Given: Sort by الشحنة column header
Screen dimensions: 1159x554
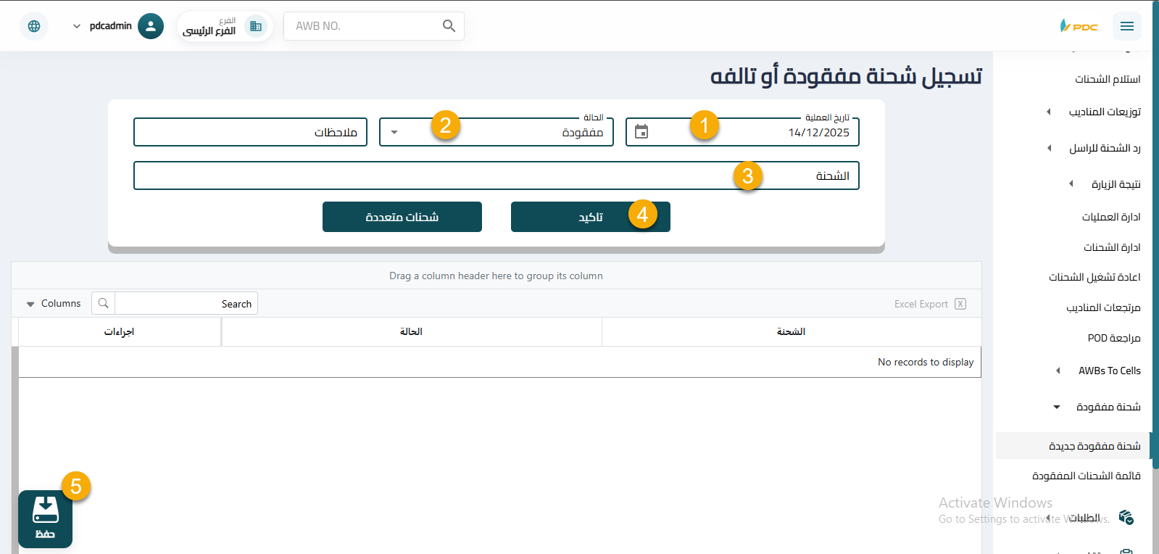Looking at the screenshot, I should pyautogui.click(x=792, y=331).
